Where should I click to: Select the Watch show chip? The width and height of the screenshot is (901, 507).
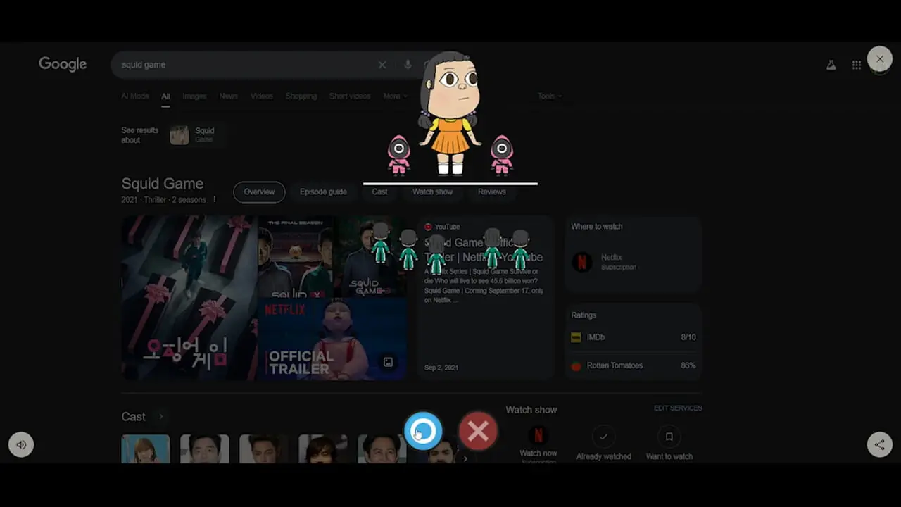coord(432,192)
